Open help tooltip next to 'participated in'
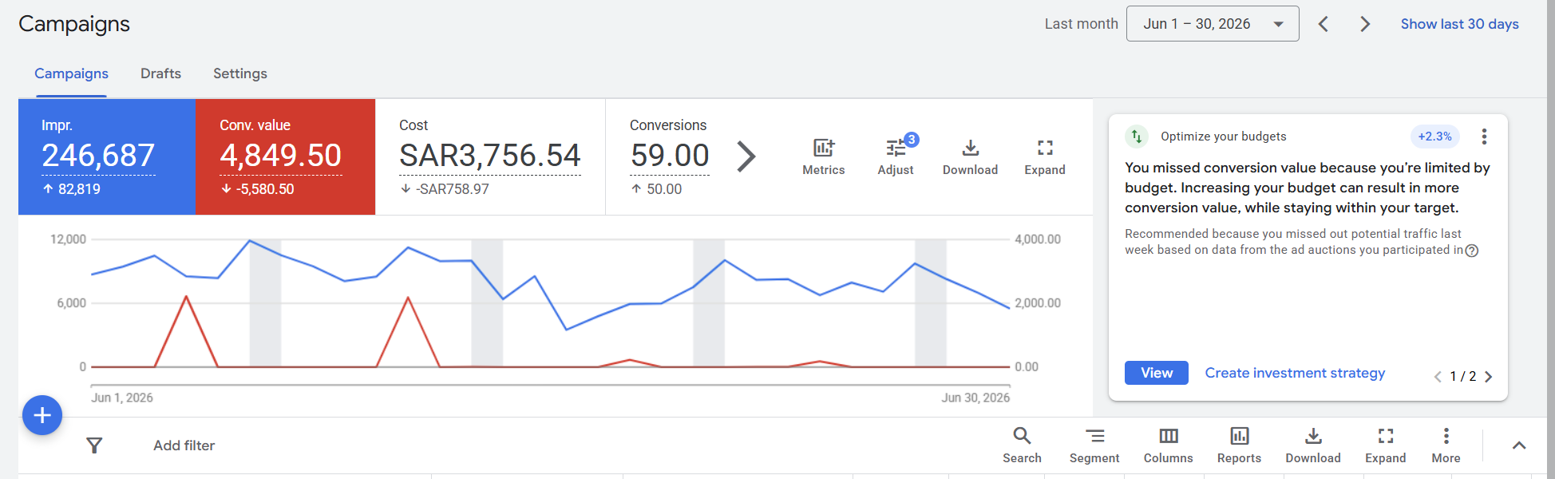 tap(1473, 251)
